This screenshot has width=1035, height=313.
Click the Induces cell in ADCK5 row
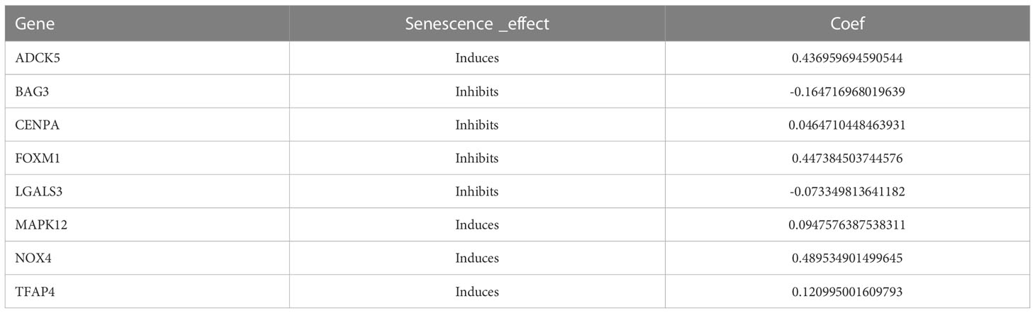477,58
